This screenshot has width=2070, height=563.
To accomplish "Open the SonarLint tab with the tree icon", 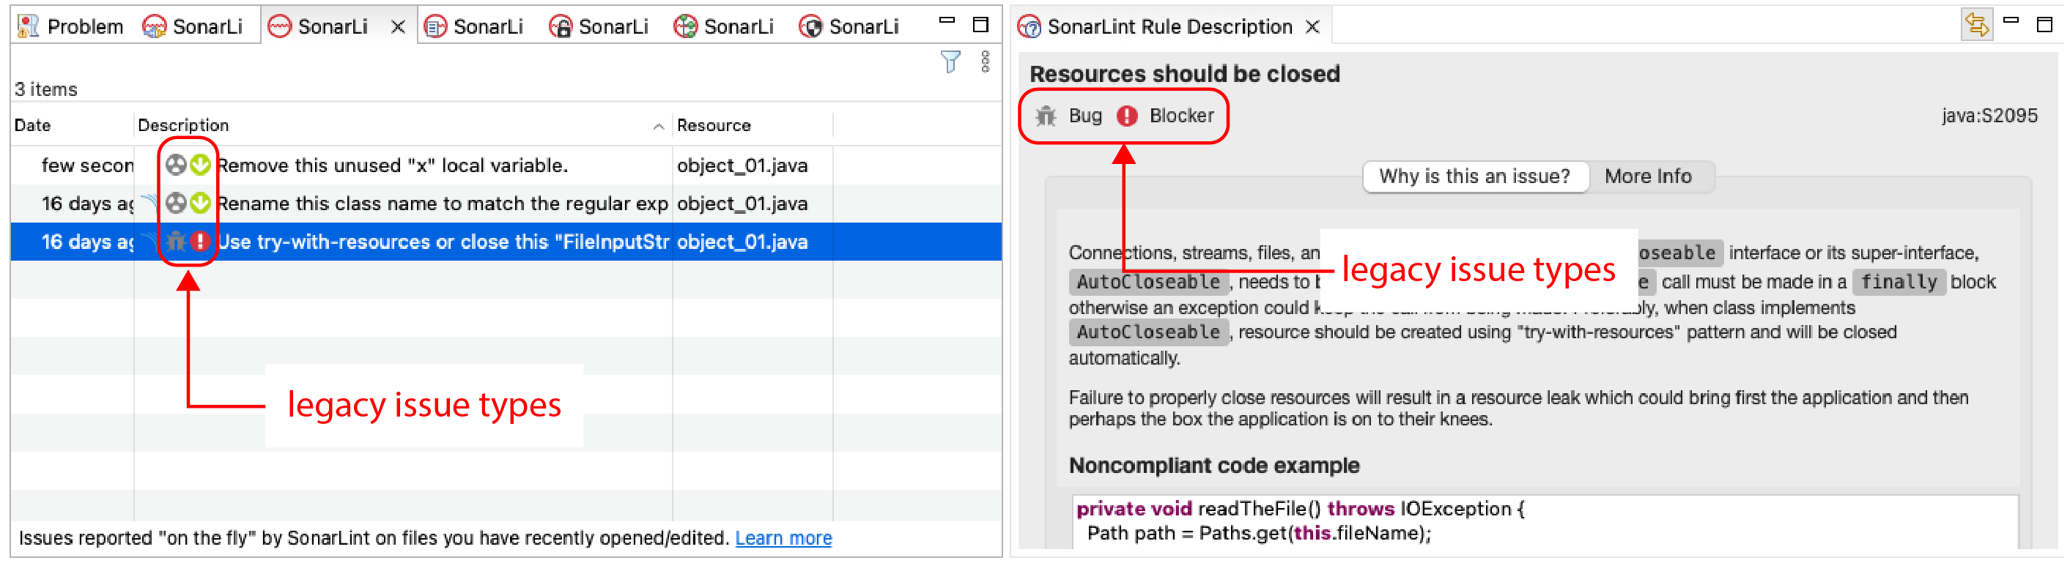I will 724,26.
